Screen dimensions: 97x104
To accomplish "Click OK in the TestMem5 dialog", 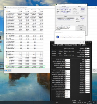I will [x=80, y=42].
